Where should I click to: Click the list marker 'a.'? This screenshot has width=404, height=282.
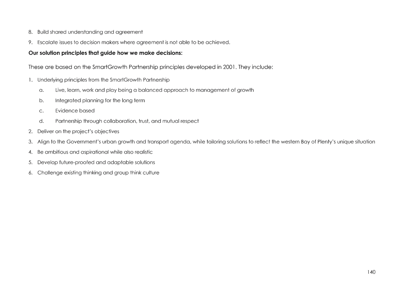tap(41, 90)
